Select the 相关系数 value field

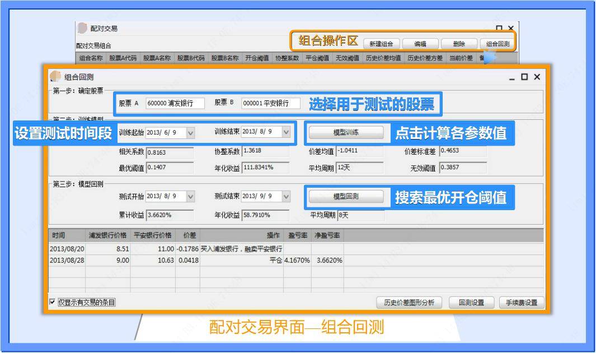click(170, 152)
